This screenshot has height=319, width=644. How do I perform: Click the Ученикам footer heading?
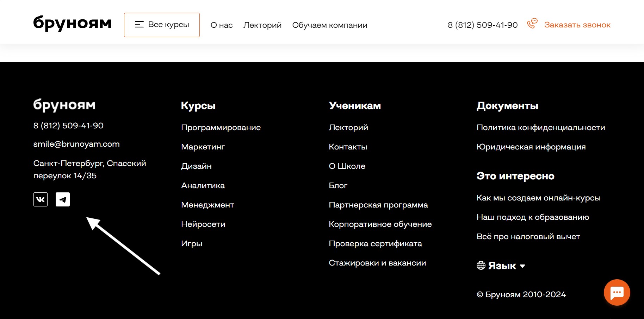tap(355, 106)
